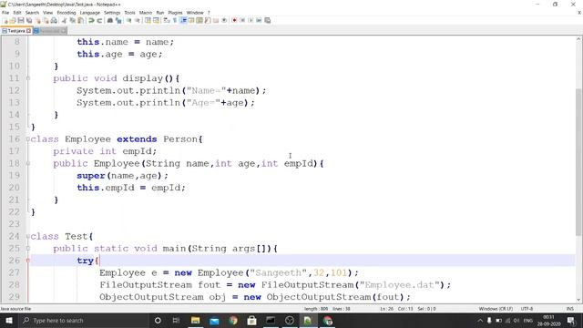Print the document via toolbar icon
Image resolution: width=583 pixels, height=328 pixels.
(54, 20)
